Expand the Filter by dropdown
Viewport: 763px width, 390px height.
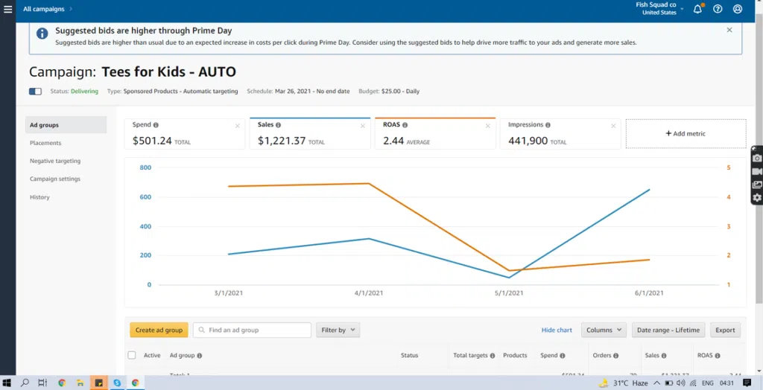click(338, 330)
